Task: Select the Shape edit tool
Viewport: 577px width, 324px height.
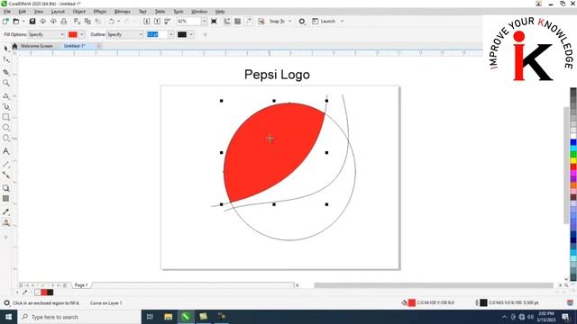Action: coord(6,59)
